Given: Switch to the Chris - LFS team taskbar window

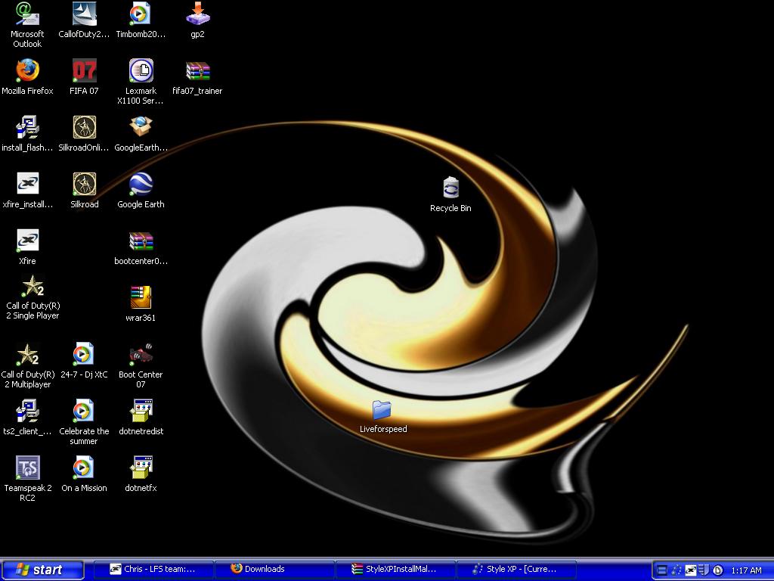Looking at the screenshot, I should coord(153,569).
